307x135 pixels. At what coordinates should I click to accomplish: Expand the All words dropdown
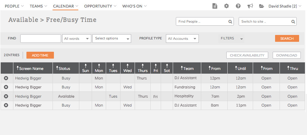click(x=77, y=38)
